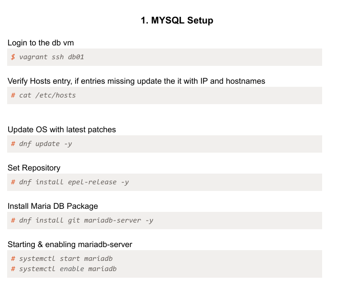Image resolution: width=339 pixels, height=291 pixels.
Task: Click hash prompt before epel-release install
Action: [x=13, y=182]
